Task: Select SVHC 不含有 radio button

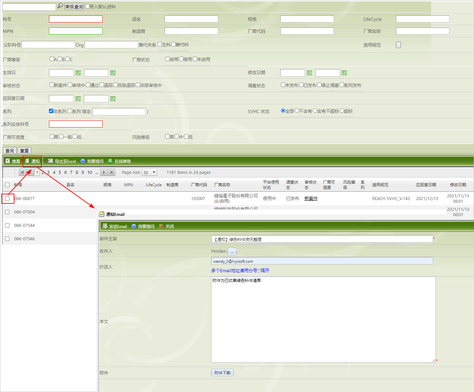Action: pos(297,110)
